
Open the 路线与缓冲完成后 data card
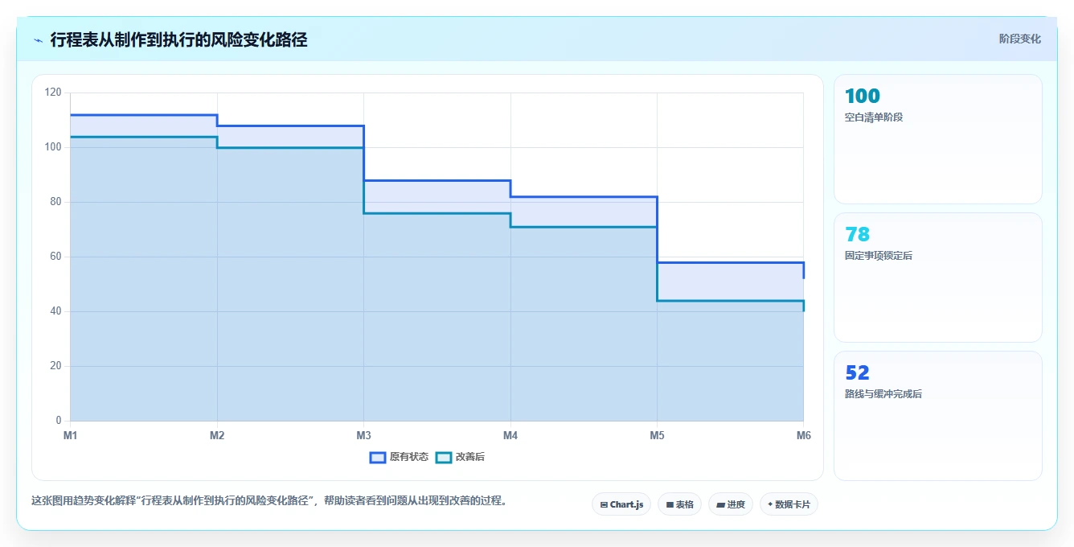[938, 416]
